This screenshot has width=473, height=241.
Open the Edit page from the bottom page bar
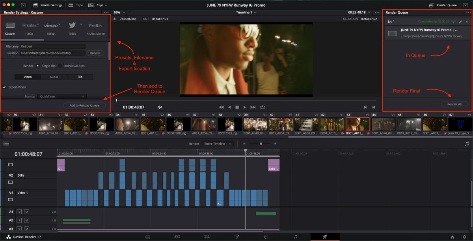click(207, 237)
